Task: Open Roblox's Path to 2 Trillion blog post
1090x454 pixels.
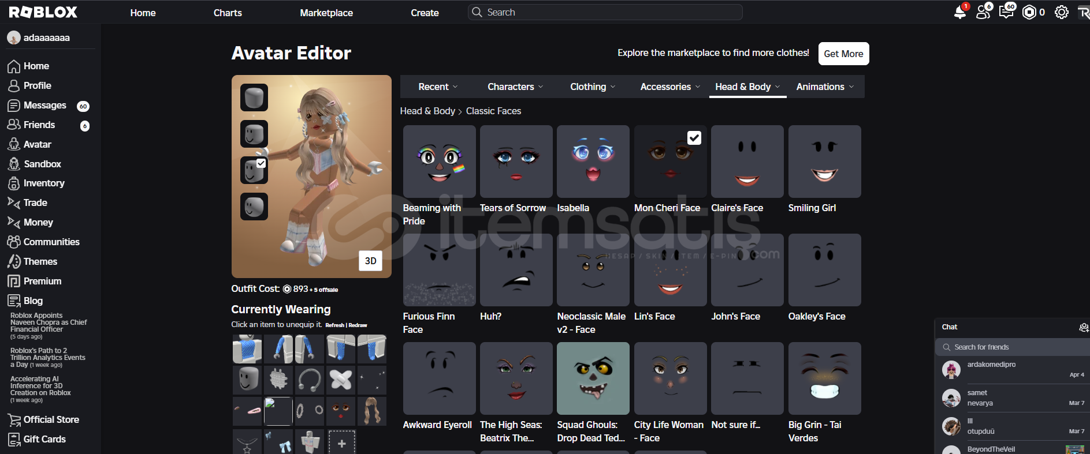Action: click(47, 358)
